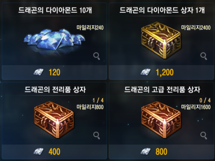Click gem icon beside 400 price
This screenshot has width=215, height=161.
tap(38, 151)
